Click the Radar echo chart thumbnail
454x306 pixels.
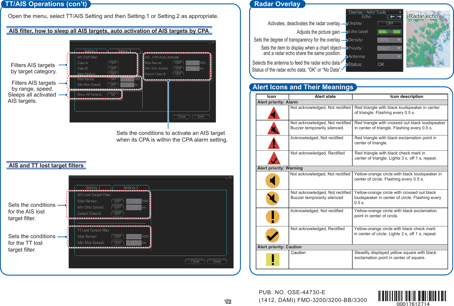(x=428, y=39)
